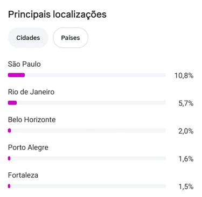Click the Belo Horizonte progress bar dot
The width and height of the screenshot is (202, 197).
10,131
